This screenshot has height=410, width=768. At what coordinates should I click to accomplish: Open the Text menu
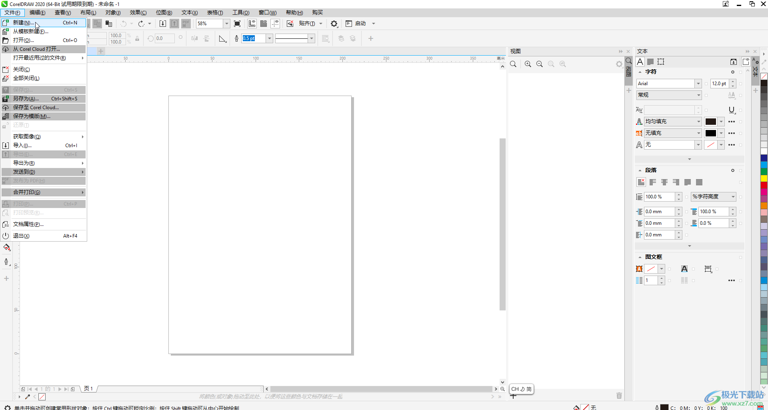click(x=190, y=13)
